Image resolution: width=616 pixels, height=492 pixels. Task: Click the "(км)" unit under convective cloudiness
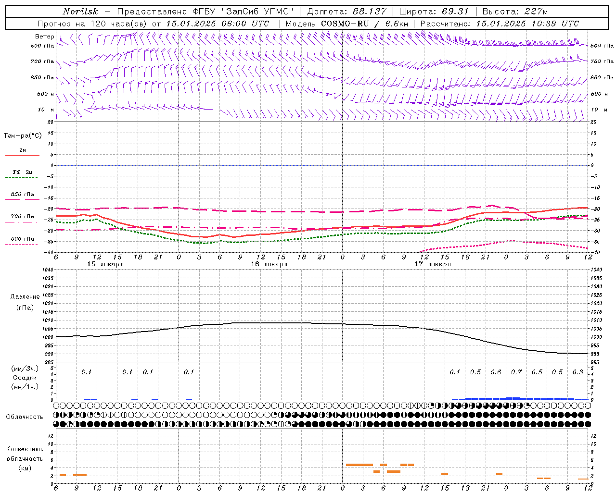point(25,468)
